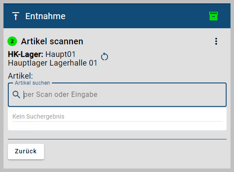Focus the 'per Scan oder Eingabe' search field
Screen dimensions: 234x172
coord(117,95)
